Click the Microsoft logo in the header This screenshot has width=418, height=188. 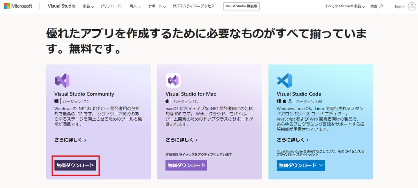[x=18, y=6]
